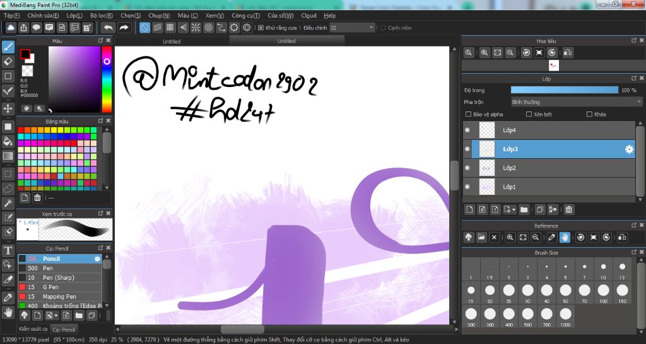The image size is (646, 344).
Task: Click the cloud icon in top toolbar
Action: pyautogui.click(x=11, y=28)
